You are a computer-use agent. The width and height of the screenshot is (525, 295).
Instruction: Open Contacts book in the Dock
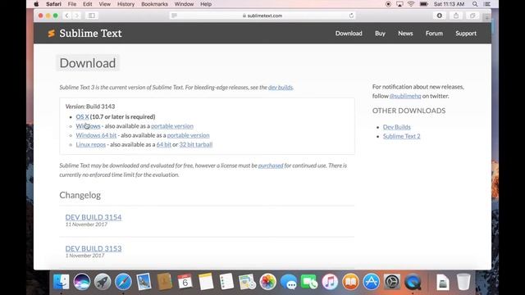pos(164,282)
